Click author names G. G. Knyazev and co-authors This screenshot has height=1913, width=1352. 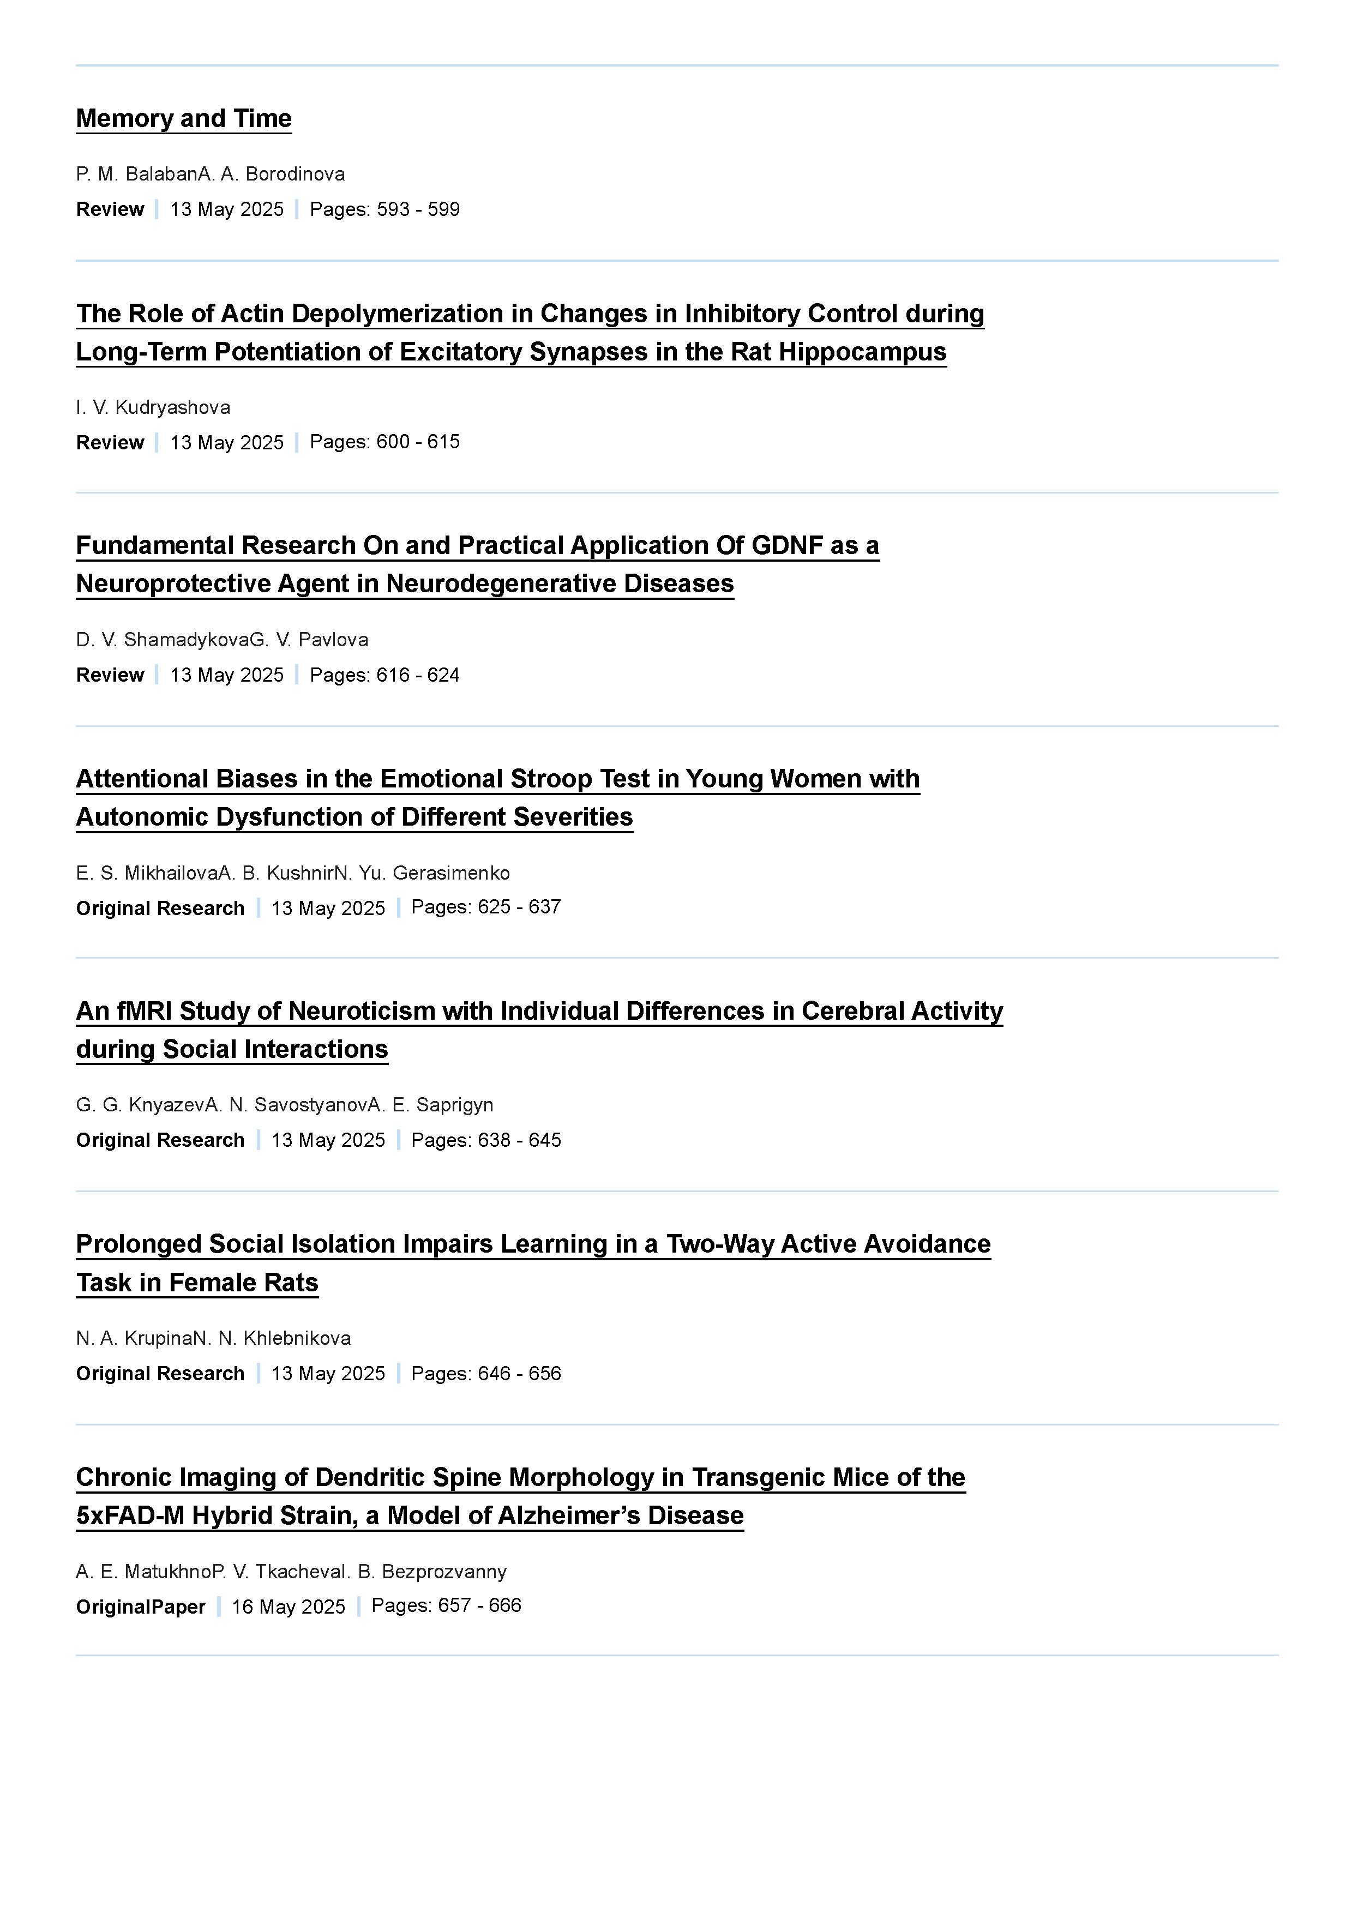[x=284, y=1105]
